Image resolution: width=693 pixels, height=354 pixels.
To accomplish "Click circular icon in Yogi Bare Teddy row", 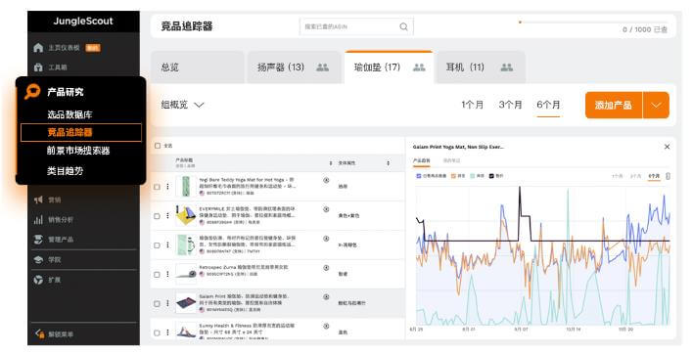I will click(326, 180).
